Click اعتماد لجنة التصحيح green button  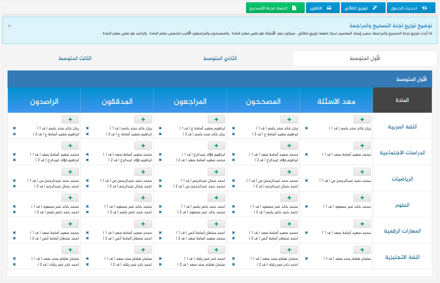coord(275,8)
